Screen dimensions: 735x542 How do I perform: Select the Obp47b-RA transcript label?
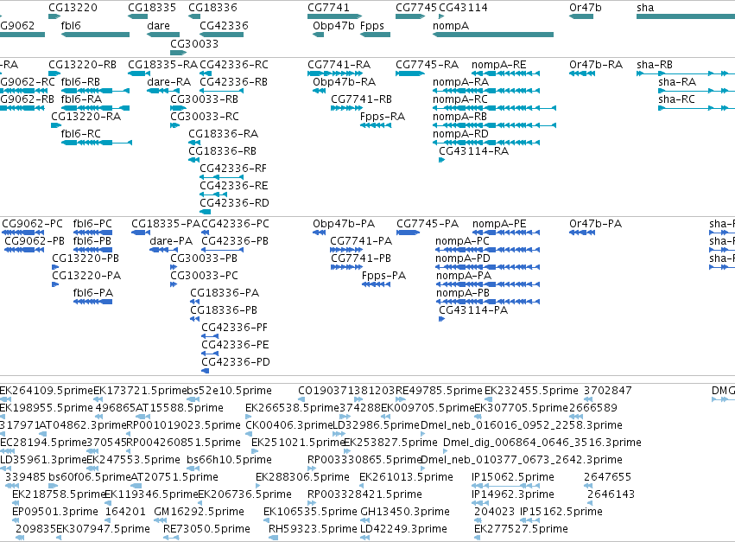tap(344, 81)
